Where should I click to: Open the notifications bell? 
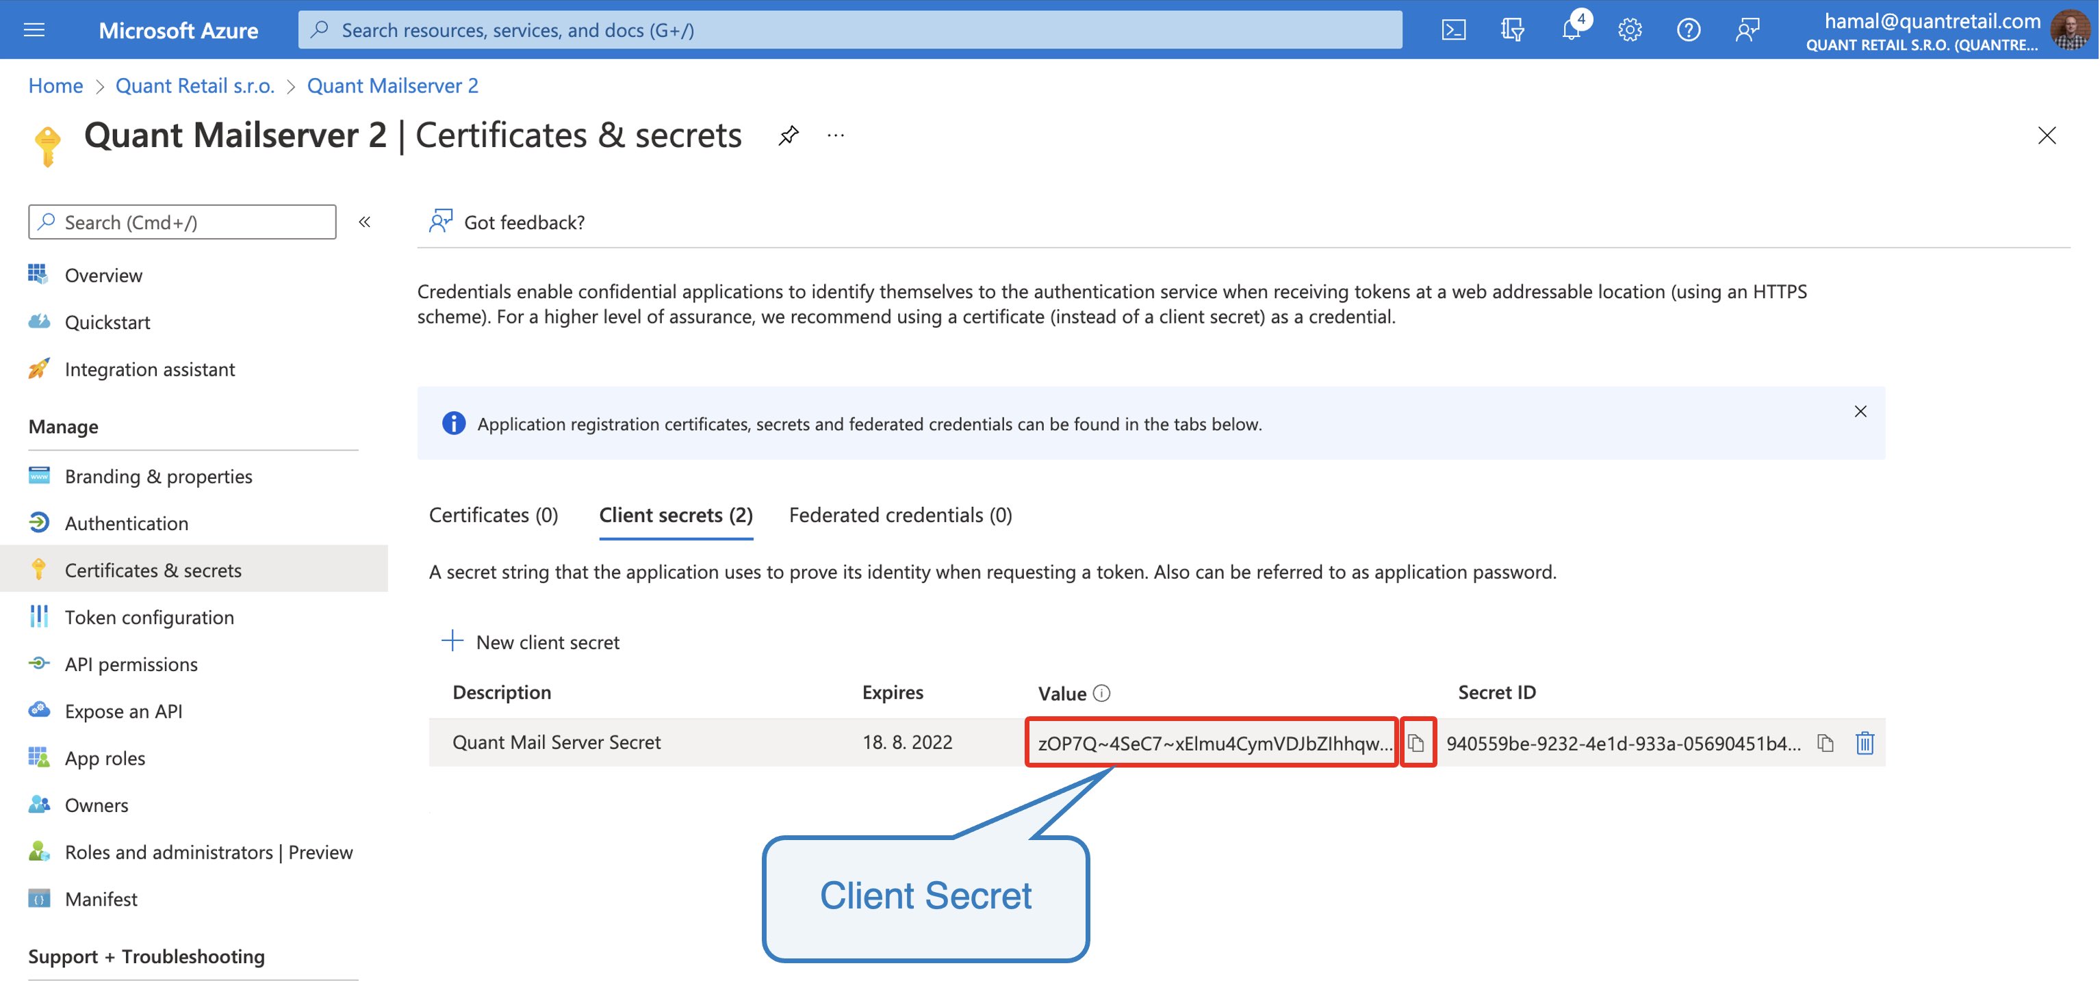1571,30
